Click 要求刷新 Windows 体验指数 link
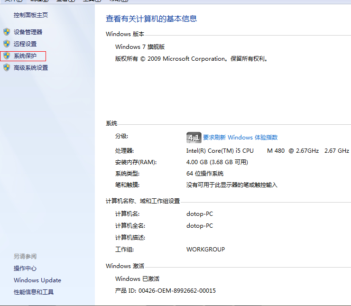The height and width of the screenshot is (306, 351). click(240, 137)
